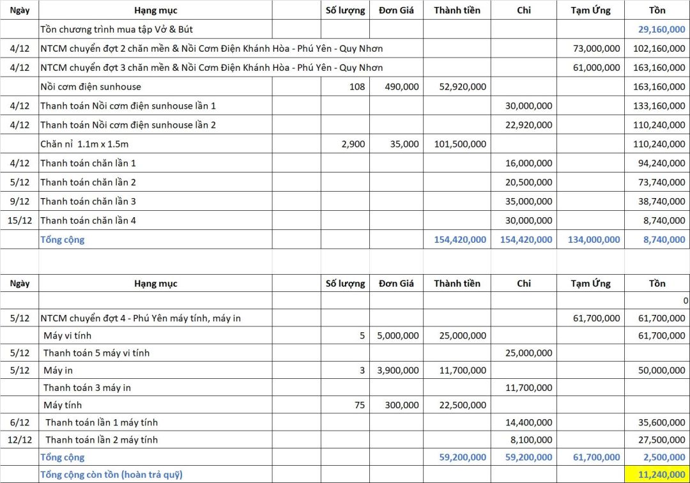This screenshot has height=483, width=690.
Task: Select the 'Thanh toán chăn lần 3' row label
Action: point(88,201)
